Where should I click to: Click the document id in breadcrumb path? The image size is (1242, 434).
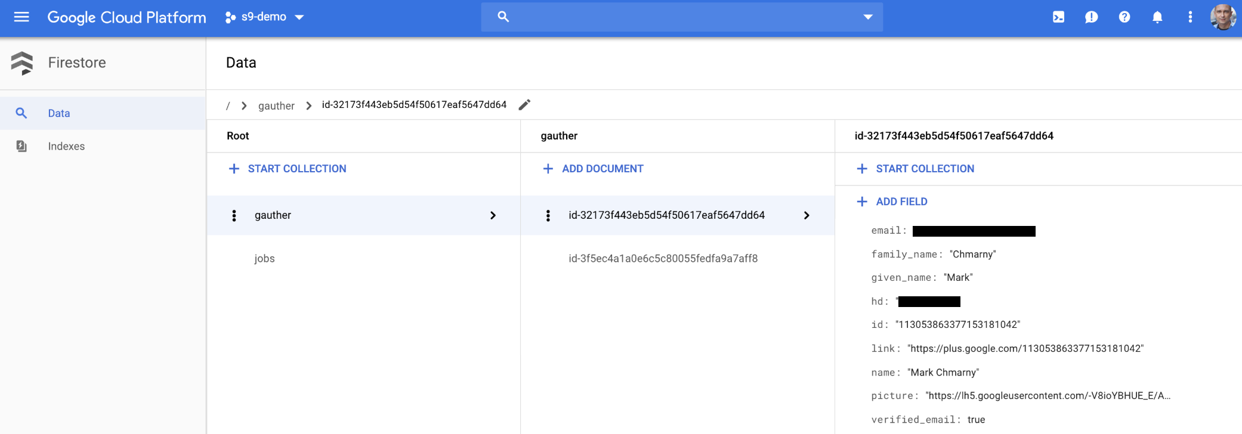pos(414,105)
